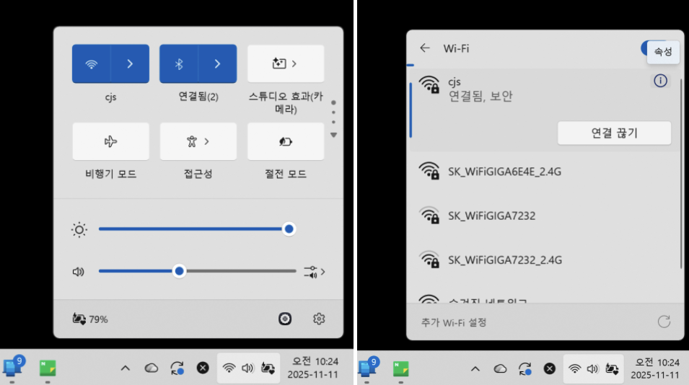689x385 pixels.
Task: Expand Wi-Fi networks with the tile chevron
Action: [131, 63]
